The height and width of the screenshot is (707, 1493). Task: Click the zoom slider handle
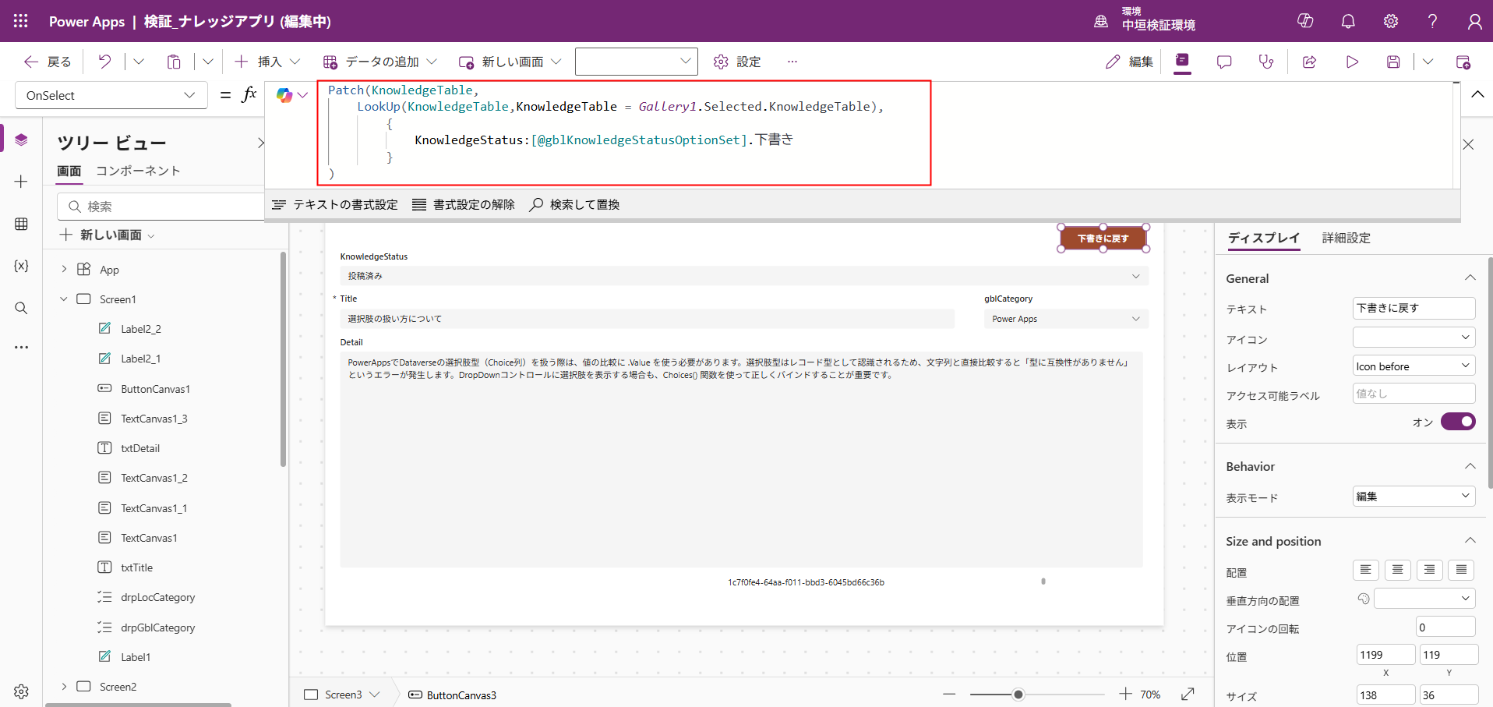1018,695
